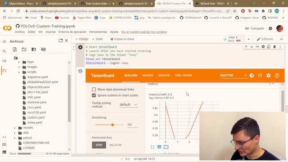
Task: Open code snippets sidebar icon
Action: pos(4,137)
